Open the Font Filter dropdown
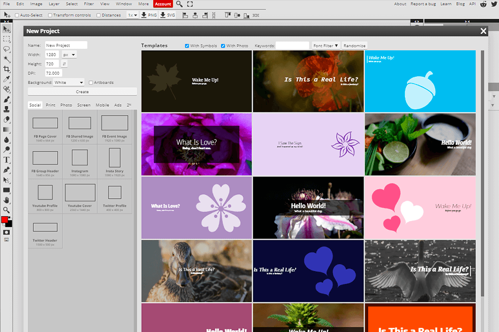Image resolution: width=499 pixels, height=332 pixels. [325, 45]
